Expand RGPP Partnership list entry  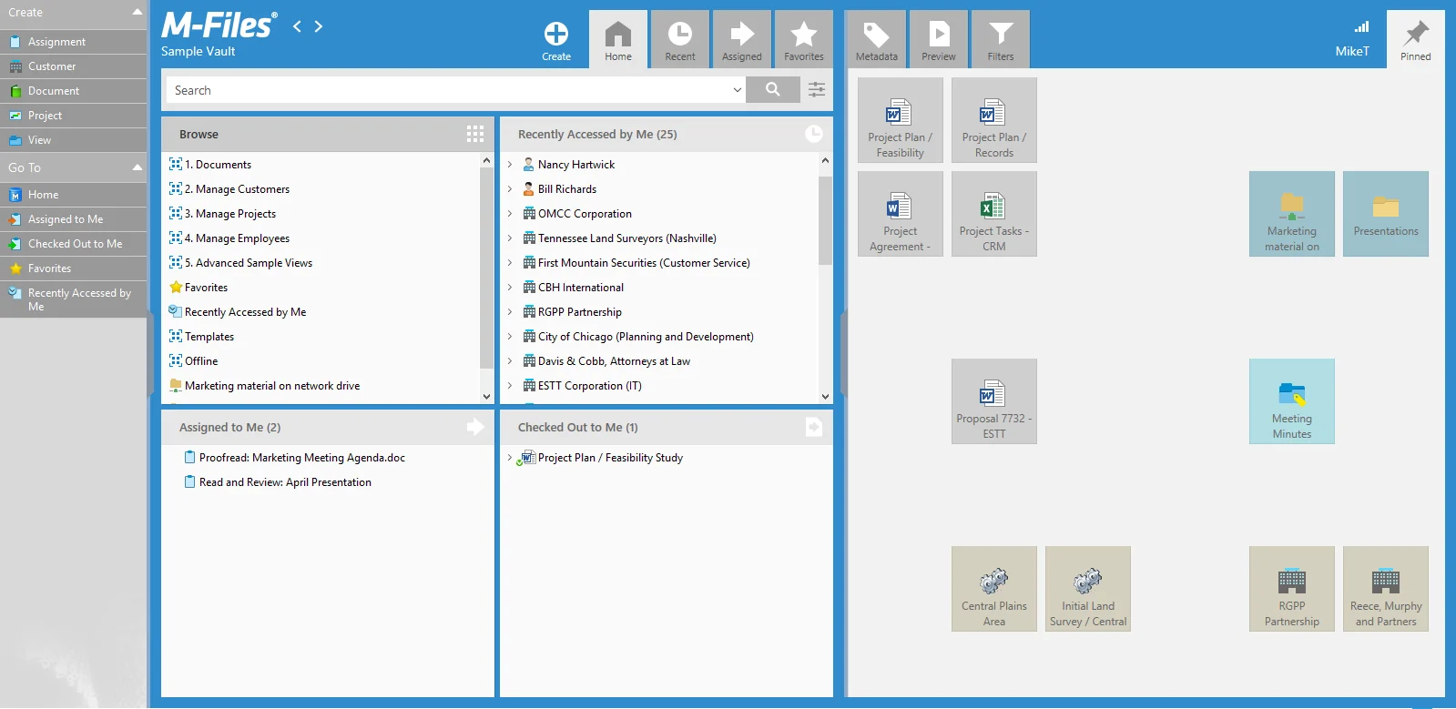click(510, 312)
